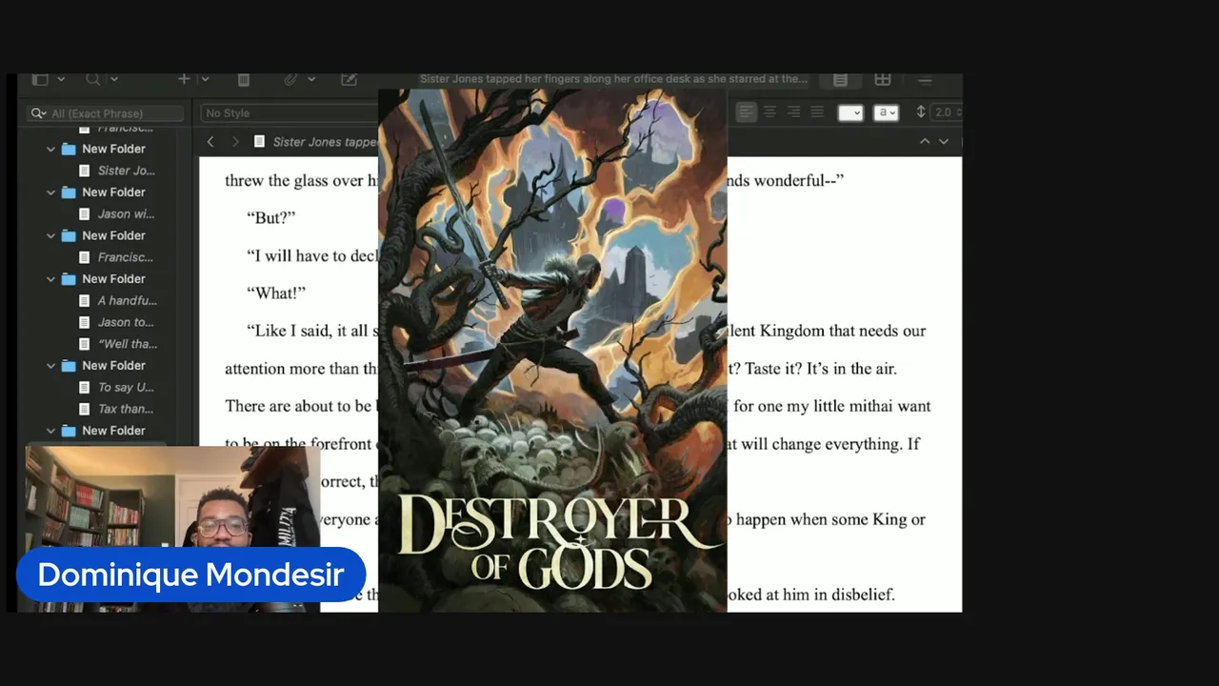Select the "Well tha... document in binder
This screenshot has height=686, width=1219.
click(x=128, y=344)
